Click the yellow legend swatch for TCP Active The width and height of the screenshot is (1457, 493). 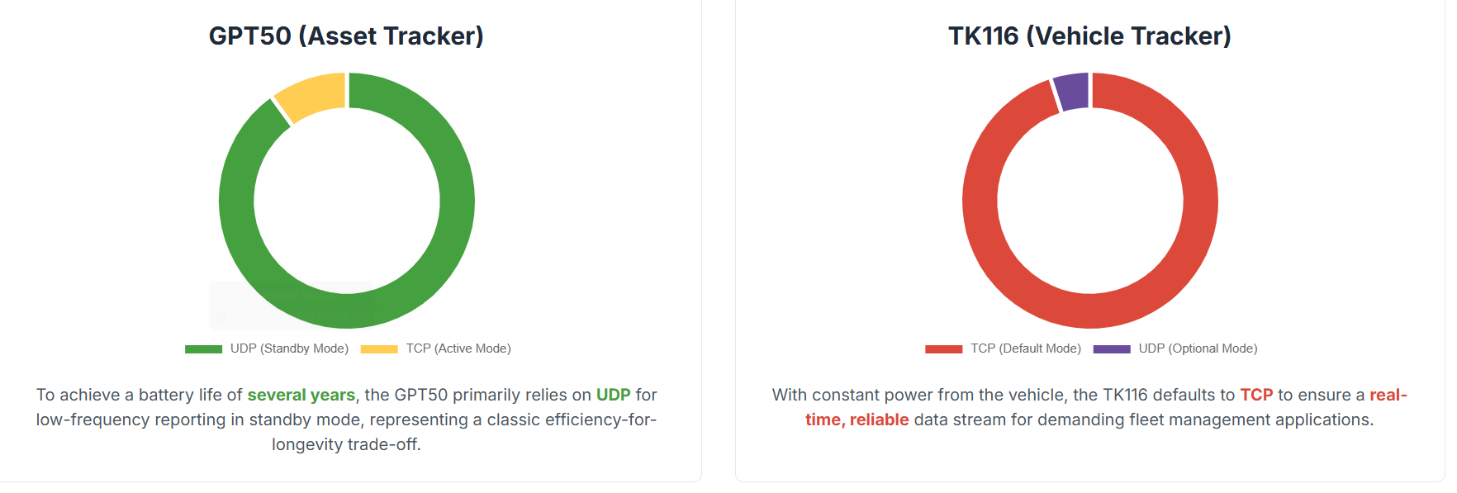379,349
